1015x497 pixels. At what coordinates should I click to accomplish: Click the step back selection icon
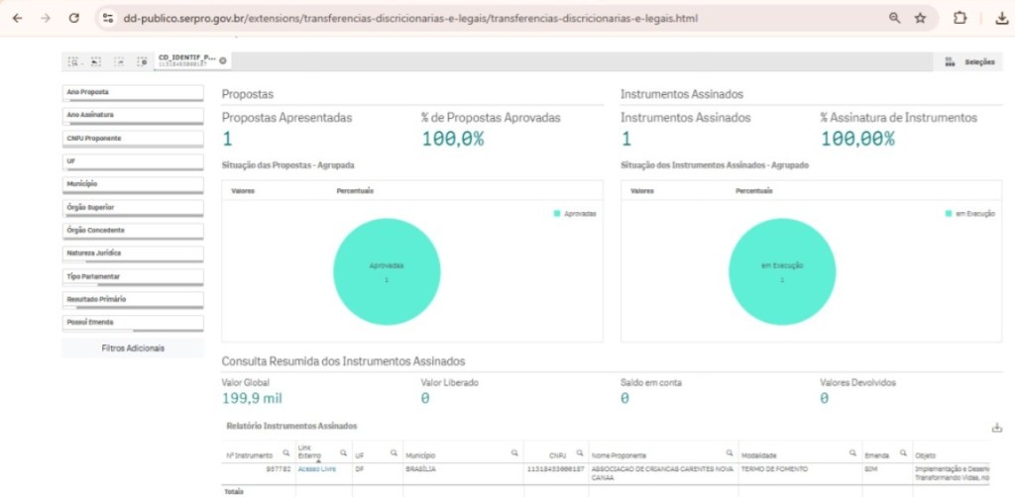point(96,61)
